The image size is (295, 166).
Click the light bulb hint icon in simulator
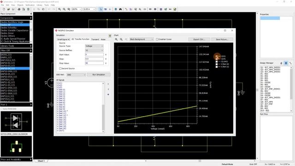tap(110, 36)
